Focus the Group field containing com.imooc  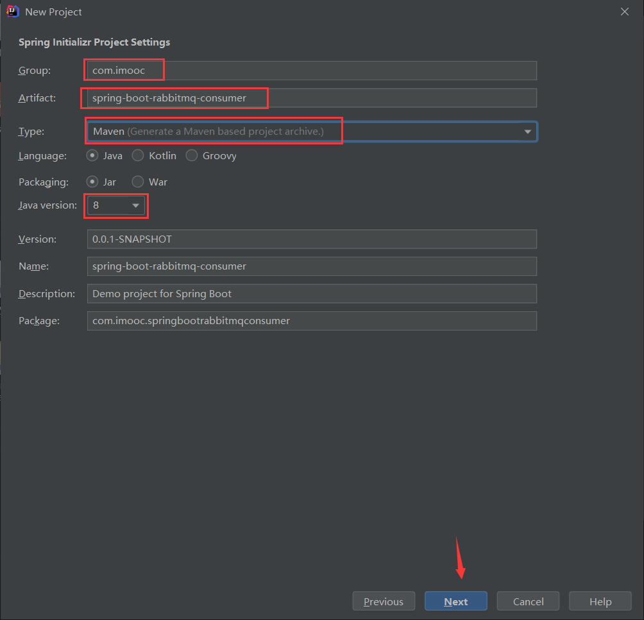click(x=312, y=71)
